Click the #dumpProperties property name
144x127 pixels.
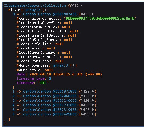click(33, 65)
